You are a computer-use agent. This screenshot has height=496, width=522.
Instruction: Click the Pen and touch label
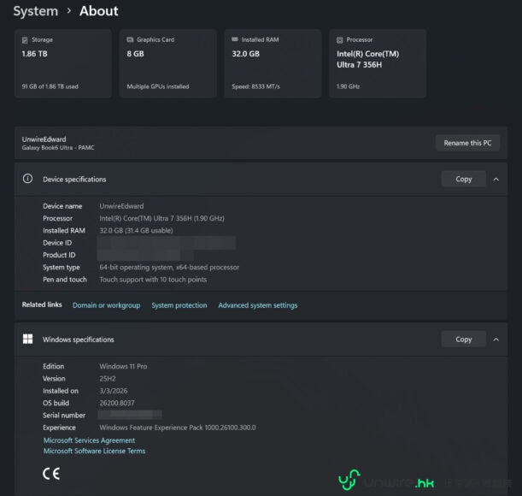65,280
